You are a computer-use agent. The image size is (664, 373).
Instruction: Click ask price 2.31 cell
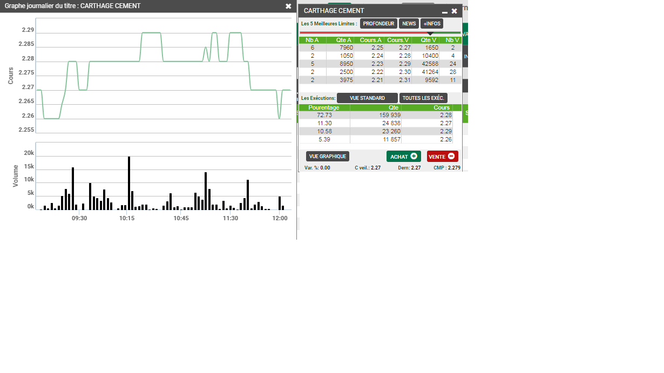398,80
